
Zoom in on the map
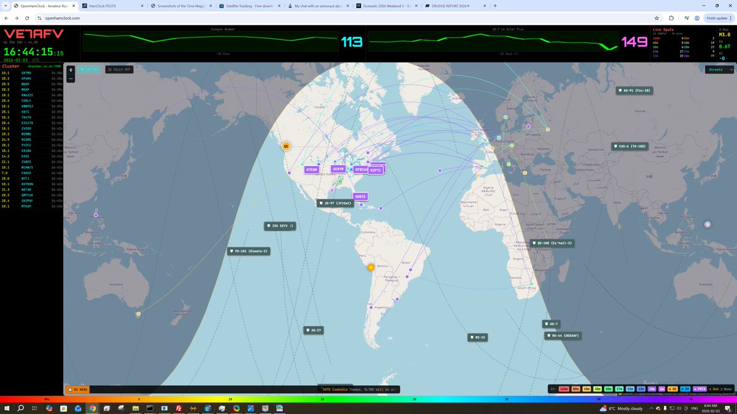[71, 70]
